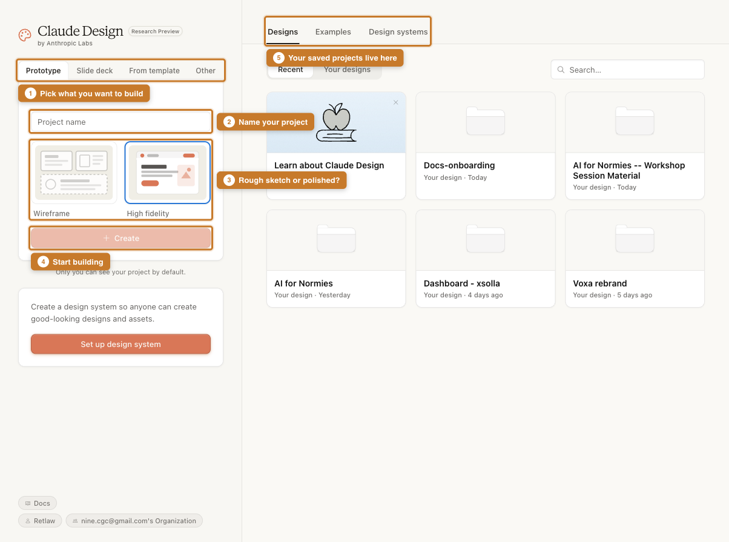Click the folder icon on AI for Normies -- Workshop card
Image resolution: width=729 pixels, height=542 pixels.
[635, 121]
